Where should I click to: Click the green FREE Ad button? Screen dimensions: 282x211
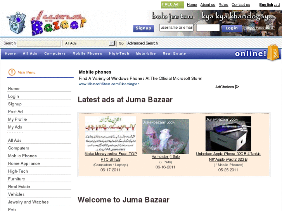pyautogui.click(x=172, y=5)
